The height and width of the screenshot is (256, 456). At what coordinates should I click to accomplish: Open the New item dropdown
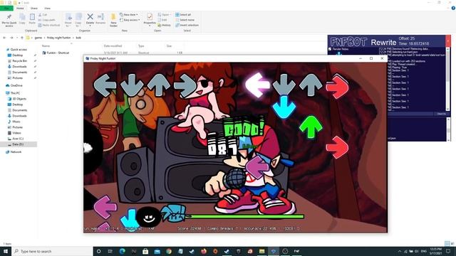(x=129, y=14)
